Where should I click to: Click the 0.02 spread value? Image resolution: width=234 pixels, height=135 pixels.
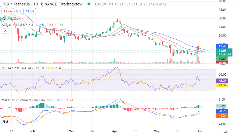(19, 11)
